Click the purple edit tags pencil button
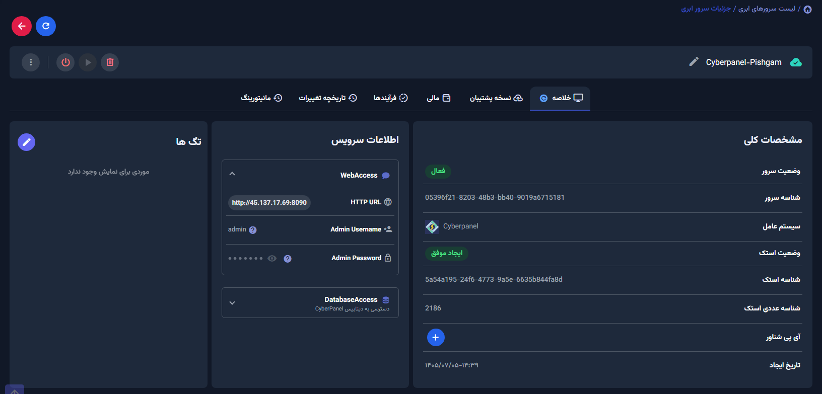Screen dimensions: 822x394 click(27, 142)
